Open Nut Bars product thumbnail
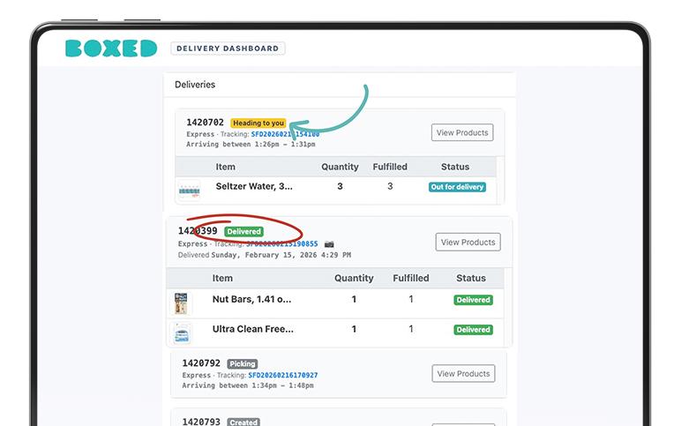Image resolution: width=674 pixels, height=426 pixels. (x=181, y=303)
